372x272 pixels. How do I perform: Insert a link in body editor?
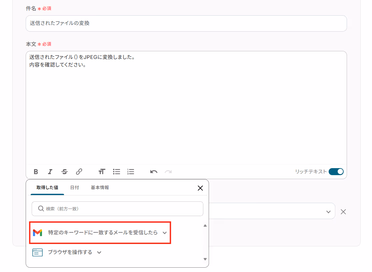(79, 171)
